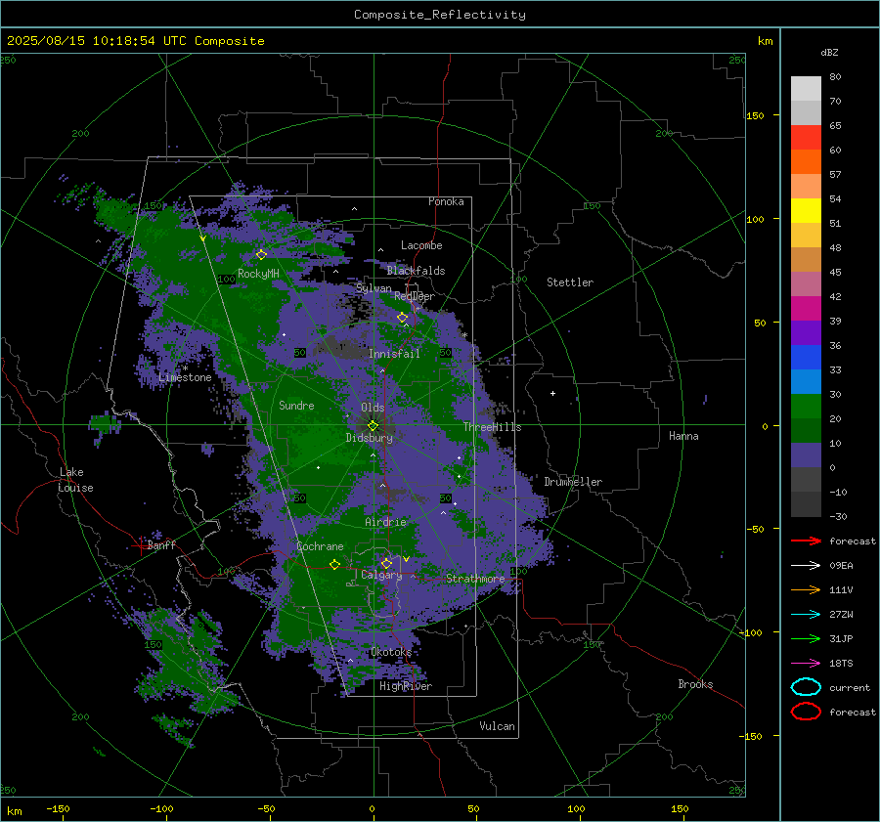Click the red cross marker at Banff
The height and width of the screenshot is (822, 880).
[x=140, y=545]
